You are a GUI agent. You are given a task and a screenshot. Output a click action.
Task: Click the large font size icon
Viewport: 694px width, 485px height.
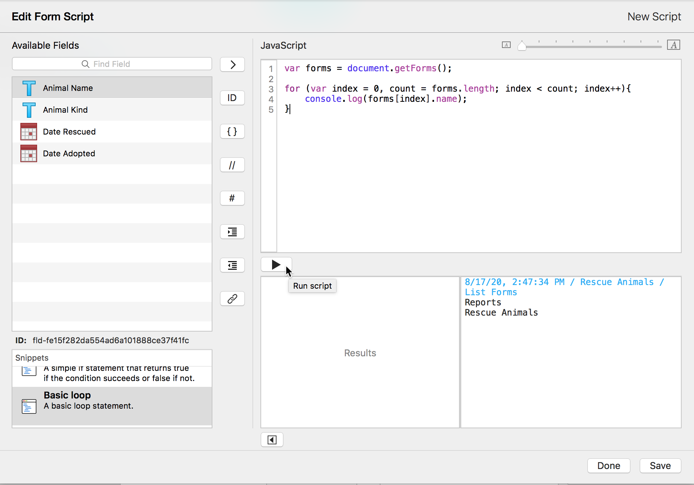tap(674, 45)
